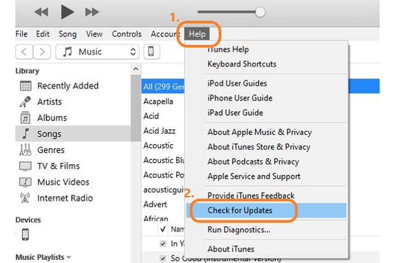The height and width of the screenshot is (263, 399).
Task: Skip forward to next track
Action: (92, 12)
